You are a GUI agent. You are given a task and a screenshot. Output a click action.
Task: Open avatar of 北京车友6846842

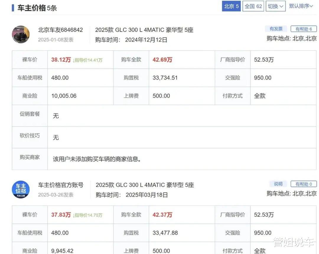tap(21, 34)
